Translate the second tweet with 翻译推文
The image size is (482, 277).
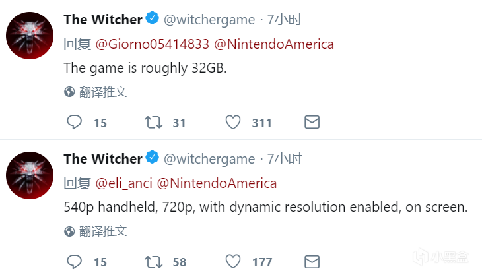[102, 231]
